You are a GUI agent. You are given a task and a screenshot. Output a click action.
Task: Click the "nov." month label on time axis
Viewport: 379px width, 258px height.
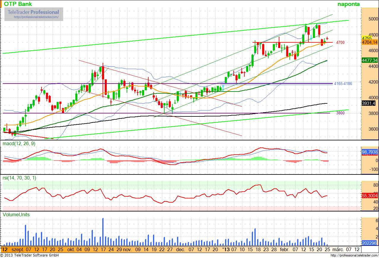pyautogui.click(x=128, y=249)
